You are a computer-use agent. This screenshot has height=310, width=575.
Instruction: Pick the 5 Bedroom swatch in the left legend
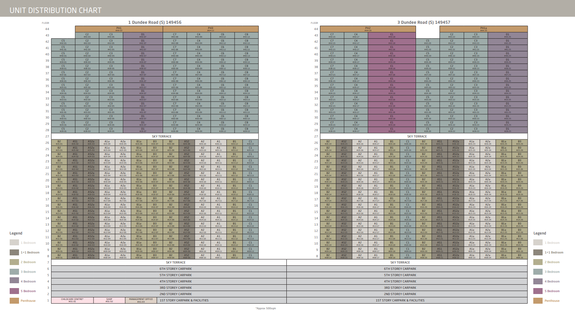[x=14, y=291]
